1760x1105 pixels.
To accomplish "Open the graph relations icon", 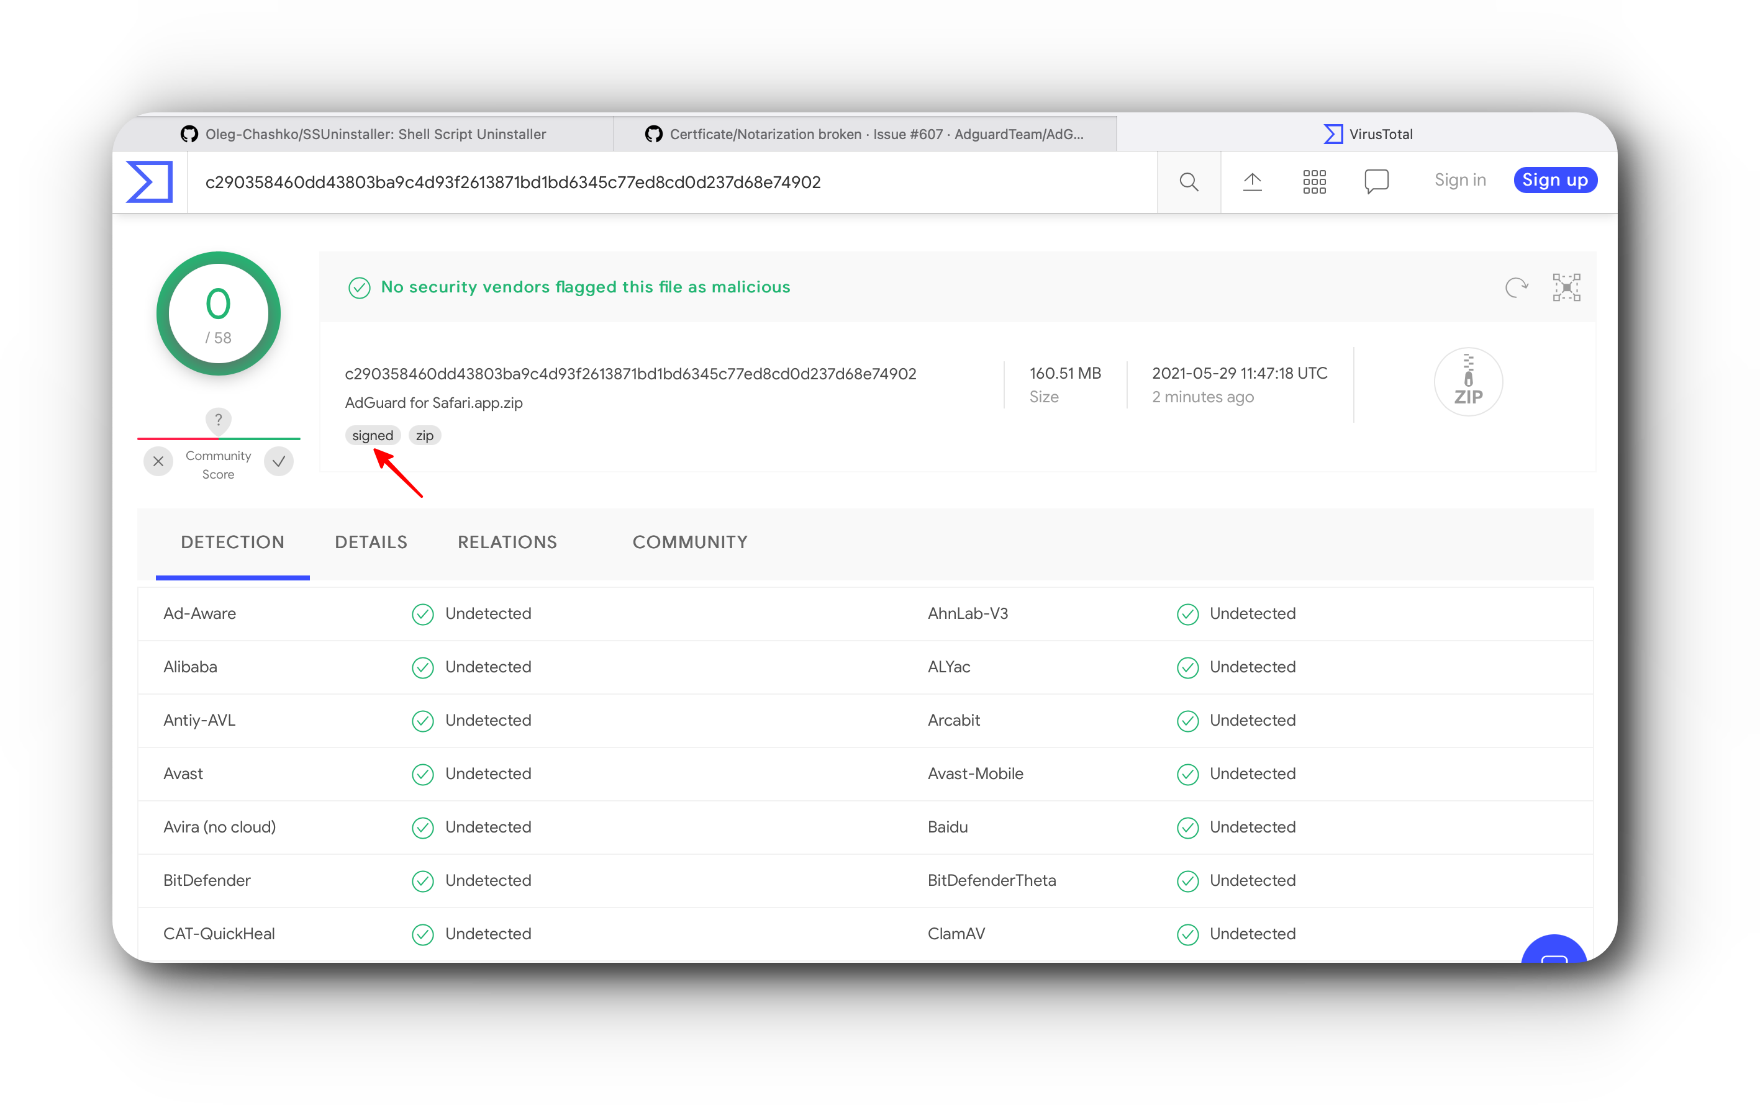I will (1566, 287).
